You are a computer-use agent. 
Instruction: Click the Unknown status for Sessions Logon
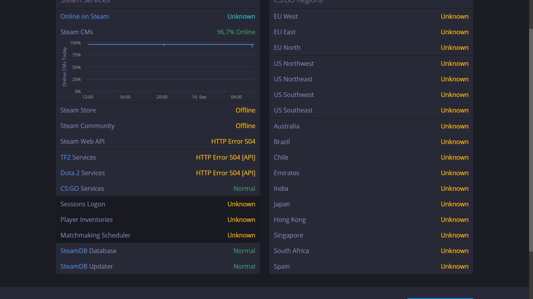click(x=241, y=204)
